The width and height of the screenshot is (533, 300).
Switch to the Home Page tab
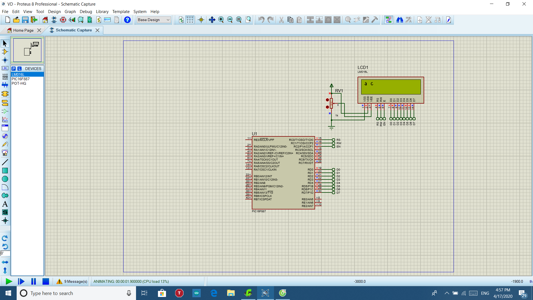tap(23, 30)
